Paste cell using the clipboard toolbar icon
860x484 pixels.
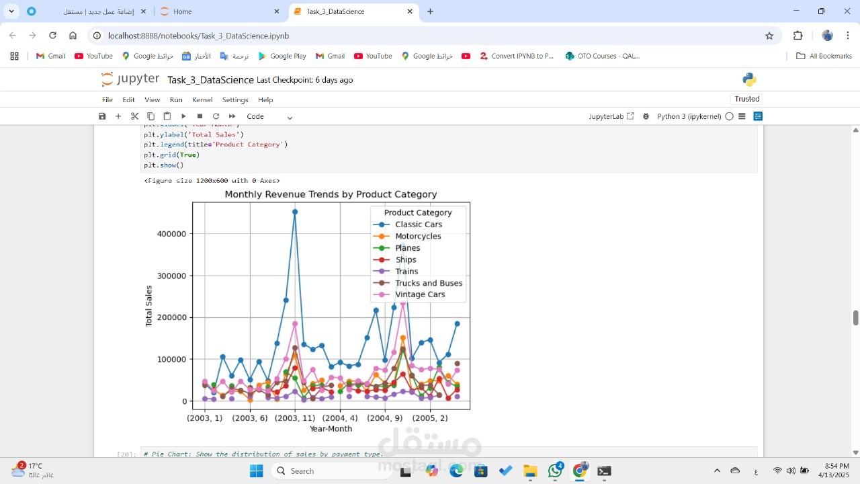pyautogui.click(x=167, y=116)
